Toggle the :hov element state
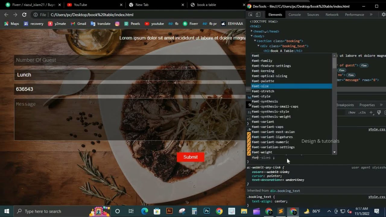The height and width of the screenshot is (217, 386). coord(352,112)
